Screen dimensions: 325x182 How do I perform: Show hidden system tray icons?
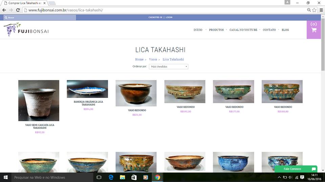[x=279, y=177]
